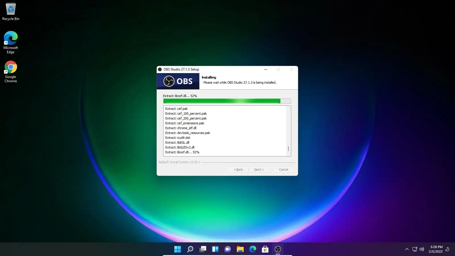Click the 'OBS Studio 27.1.3 Setup' window title
The height and width of the screenshot is (256, 455).
tap(181, 69)
